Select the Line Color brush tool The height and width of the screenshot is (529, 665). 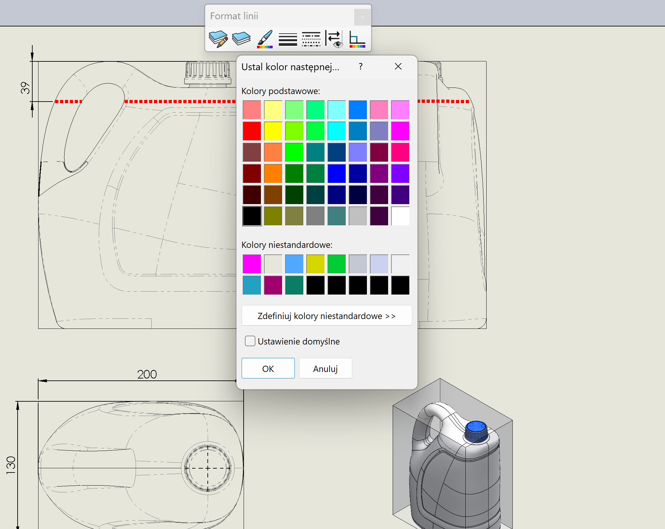coord(264,39)
